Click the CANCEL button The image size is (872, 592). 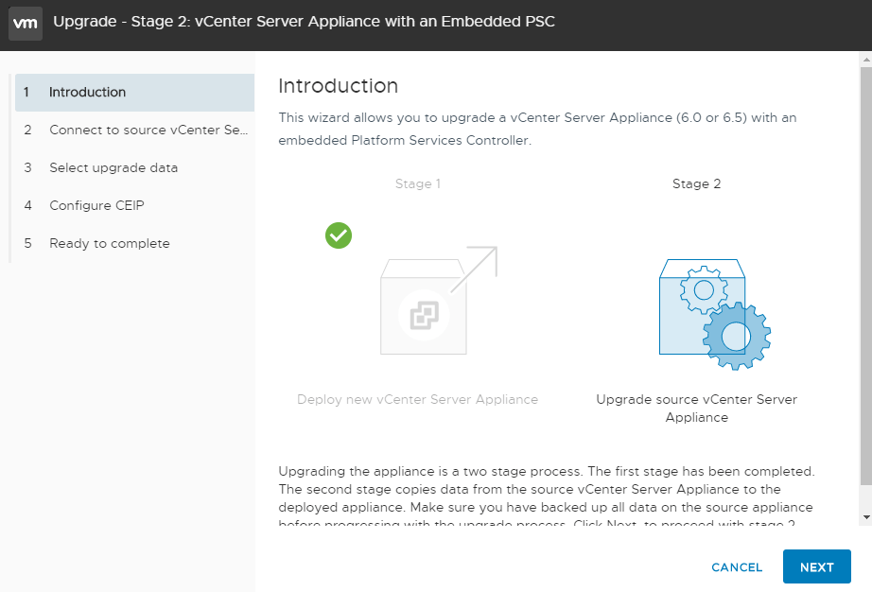[737, 567]
